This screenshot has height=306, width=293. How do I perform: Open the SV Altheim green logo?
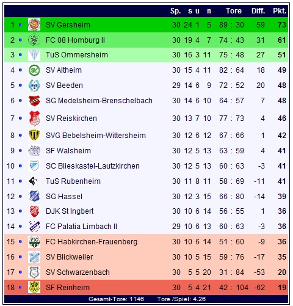coord(34,70)
